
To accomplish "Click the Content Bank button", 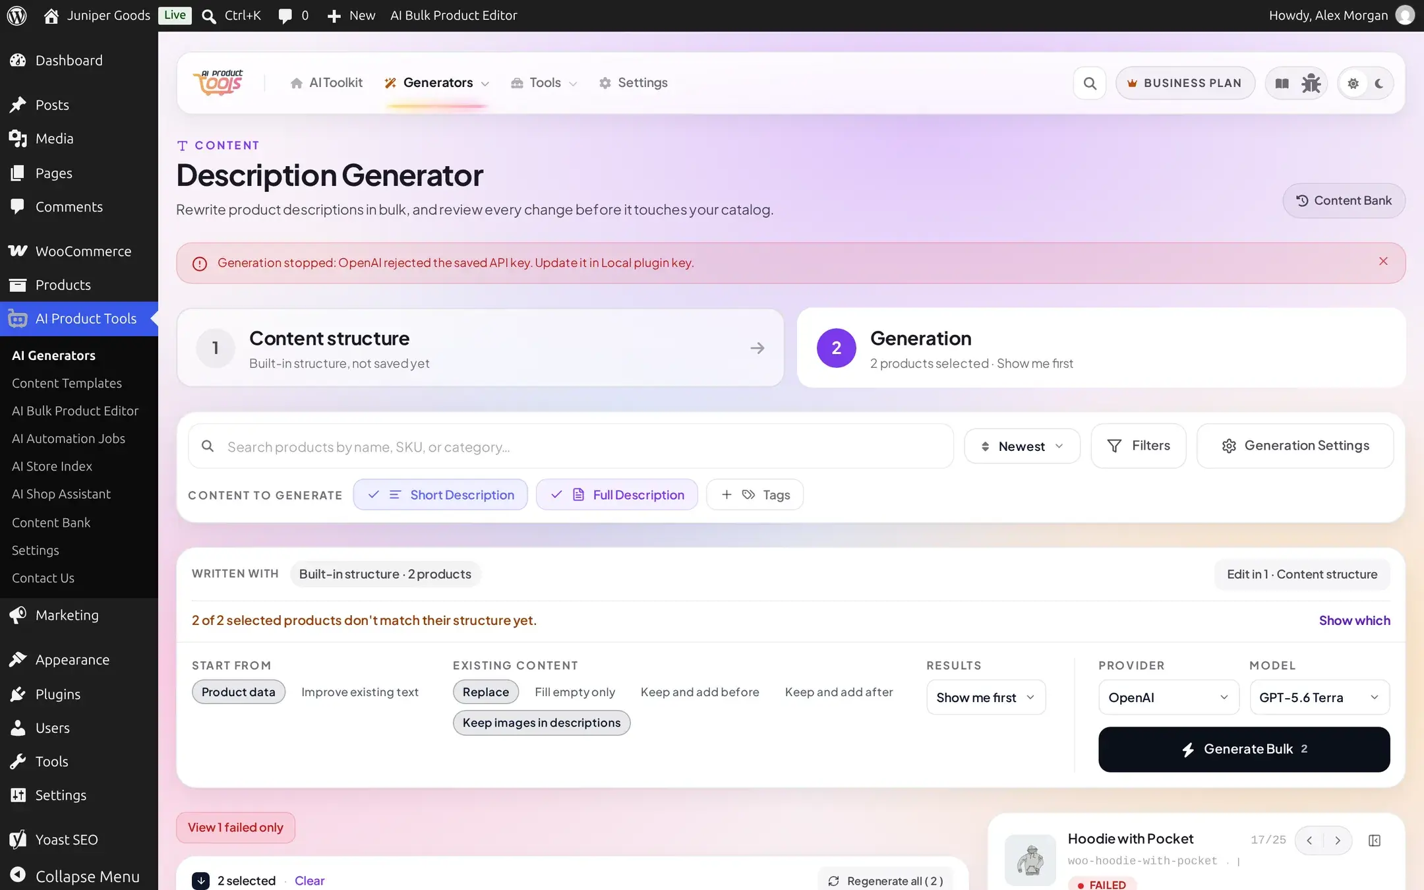I will point(1344,200).
